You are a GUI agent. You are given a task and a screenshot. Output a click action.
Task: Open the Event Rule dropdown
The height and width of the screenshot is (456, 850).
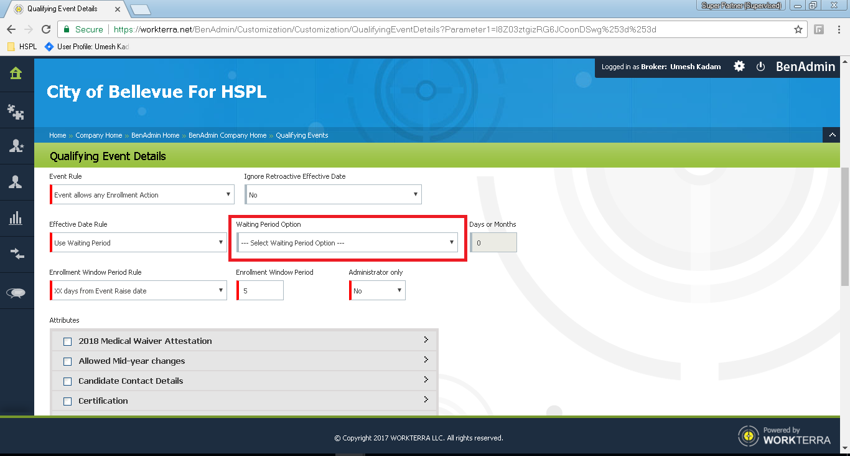(x=142, y=194)
